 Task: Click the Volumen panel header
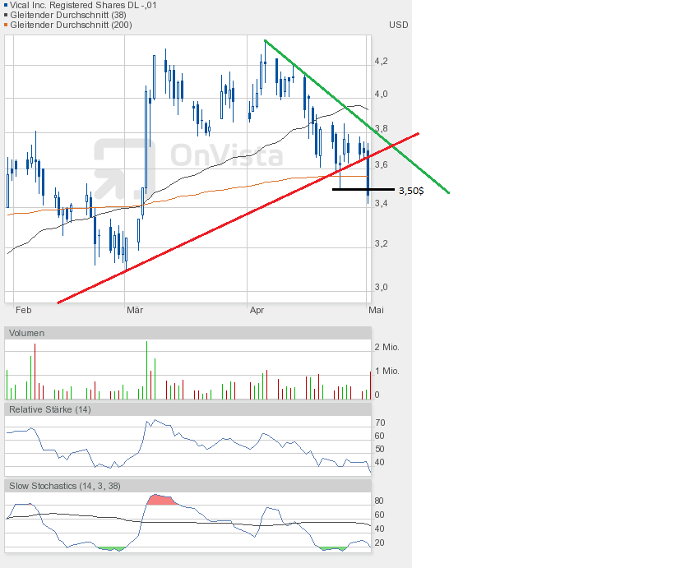[187, 333]
